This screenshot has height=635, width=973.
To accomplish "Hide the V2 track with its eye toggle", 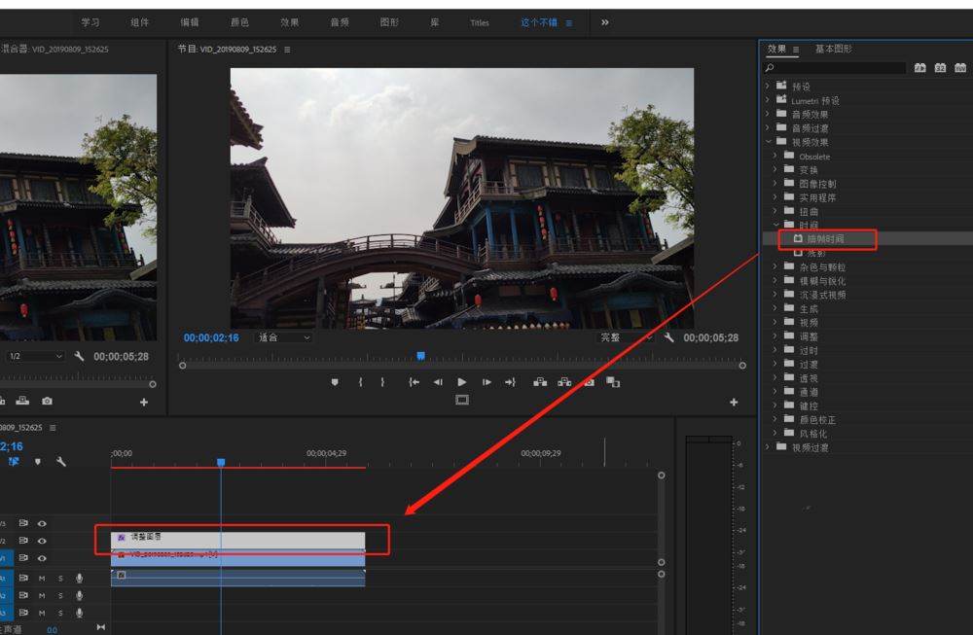I will click(x=41, y=540).
